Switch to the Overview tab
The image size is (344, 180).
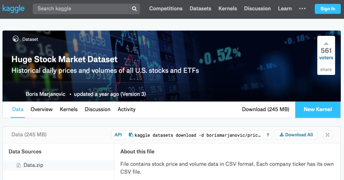(x=41, y=109)
